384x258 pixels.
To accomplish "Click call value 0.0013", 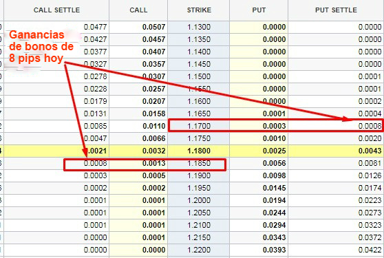I will 153,163.
